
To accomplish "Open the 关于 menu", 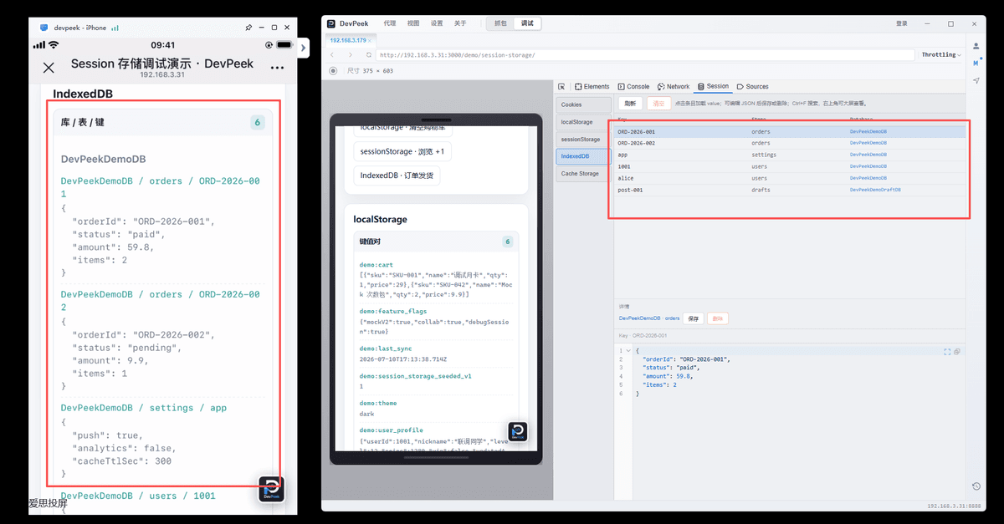I will [x=460, y=23].
